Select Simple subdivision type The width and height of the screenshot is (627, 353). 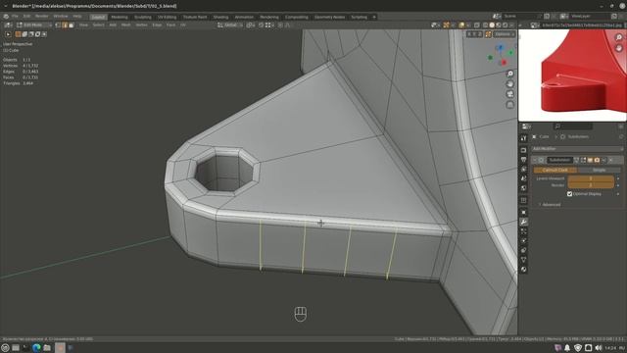click(x=599, y=170)
